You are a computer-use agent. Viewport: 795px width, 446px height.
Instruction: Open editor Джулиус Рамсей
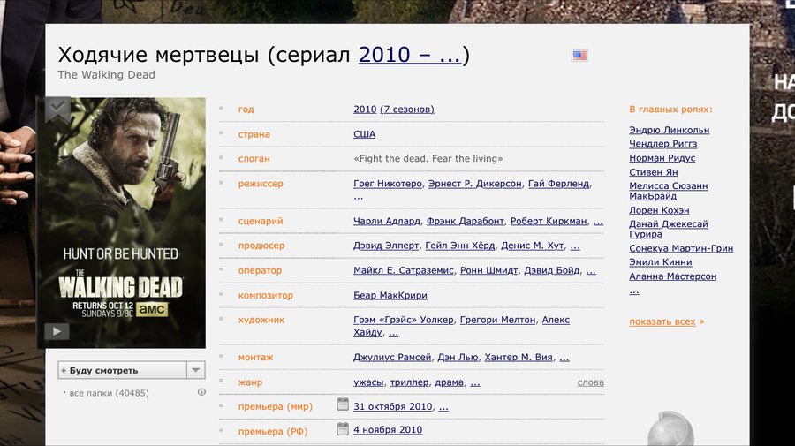click(392, 357)
